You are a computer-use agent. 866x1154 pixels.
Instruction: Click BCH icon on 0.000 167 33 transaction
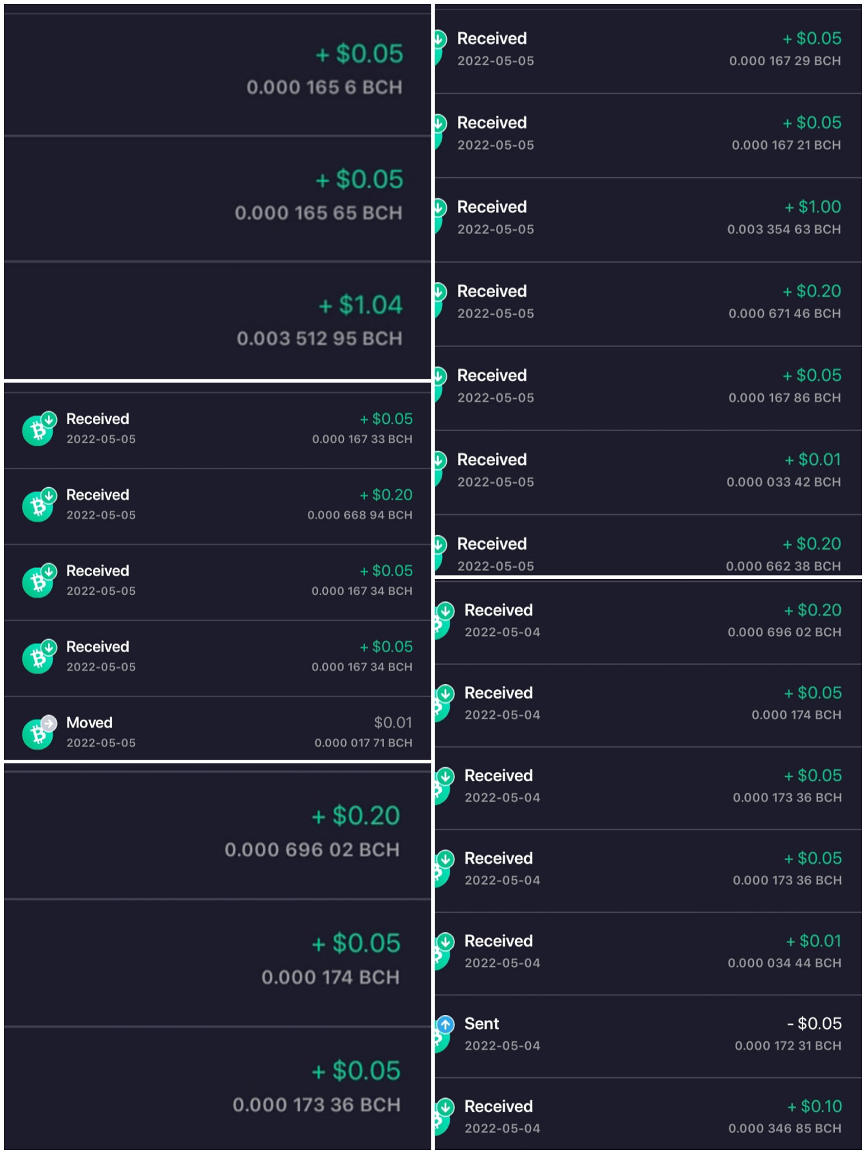[x=38, y=430]
